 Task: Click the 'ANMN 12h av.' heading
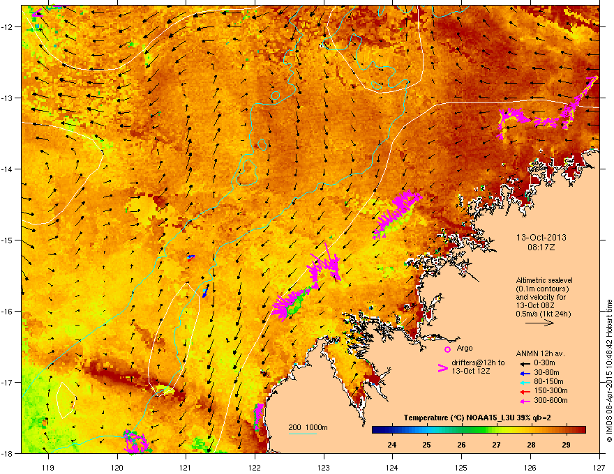pos(540,354)
